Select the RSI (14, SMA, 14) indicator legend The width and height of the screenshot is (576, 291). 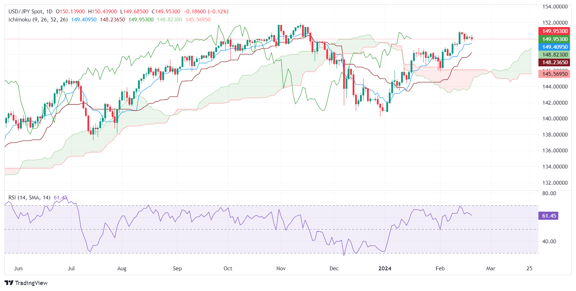[29, 198]
